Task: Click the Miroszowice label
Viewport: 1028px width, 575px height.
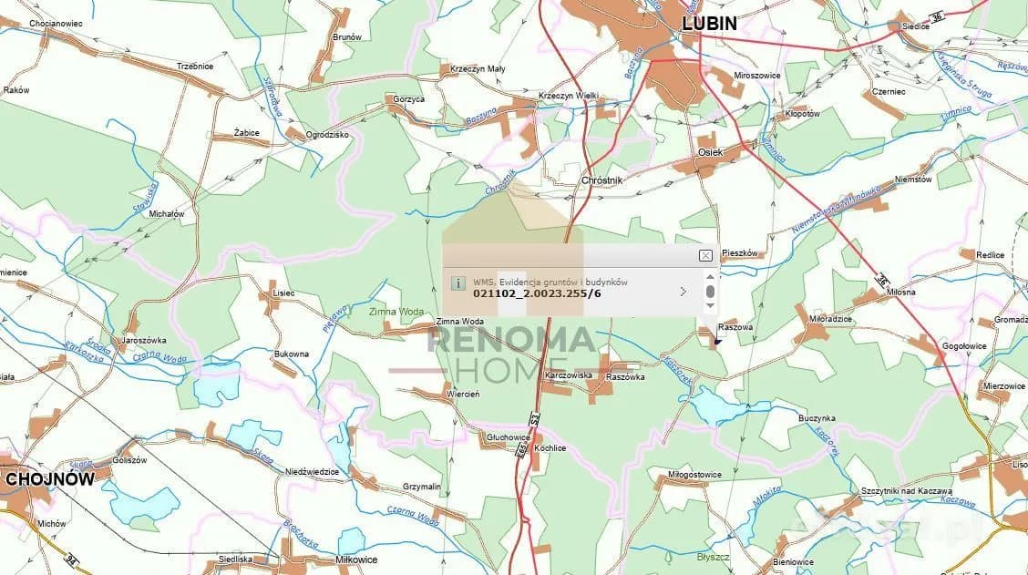Action: (x=757, y=76)
